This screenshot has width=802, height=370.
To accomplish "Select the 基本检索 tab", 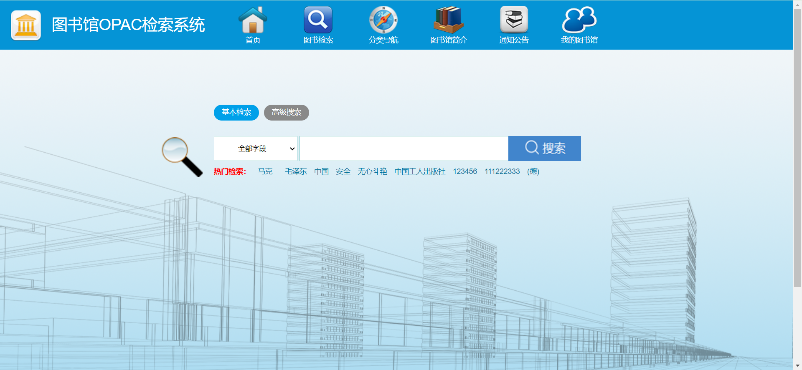I will 236,113.
